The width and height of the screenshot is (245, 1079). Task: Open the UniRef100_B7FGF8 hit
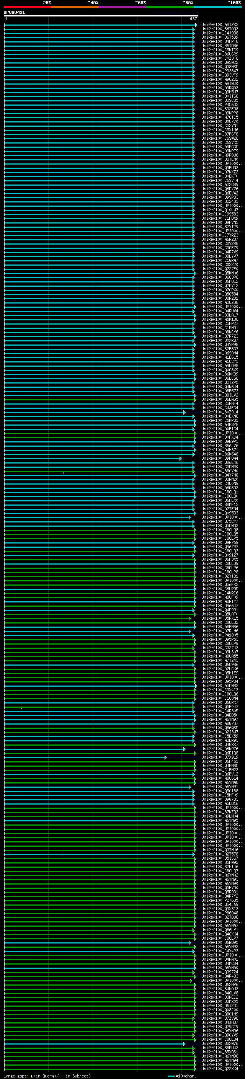tap(220, 134)
